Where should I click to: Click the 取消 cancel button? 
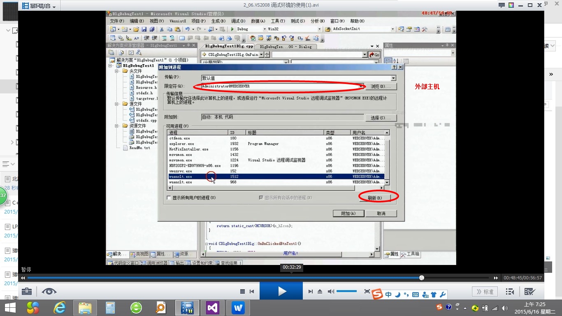[x=381, y=214]
